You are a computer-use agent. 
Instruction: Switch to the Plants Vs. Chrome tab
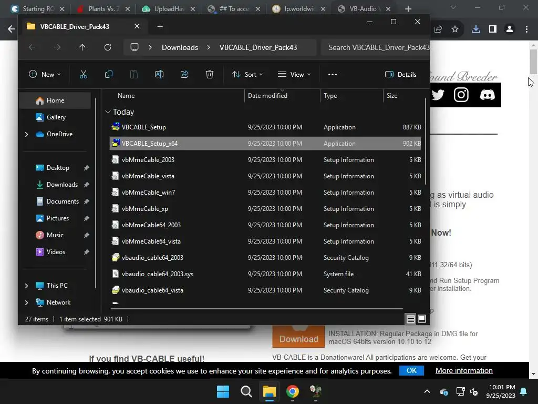(104, 9)
